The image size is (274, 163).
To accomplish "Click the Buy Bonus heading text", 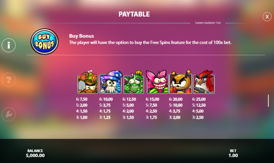I will (81, 36).
